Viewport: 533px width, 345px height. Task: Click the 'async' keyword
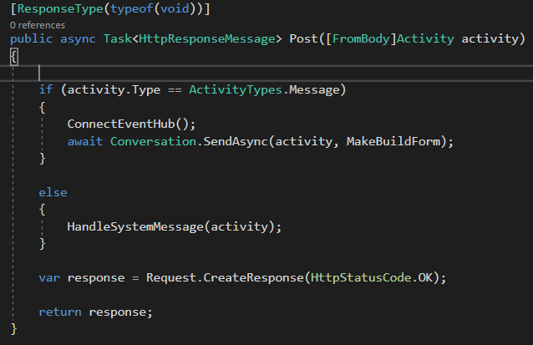coord(78,39)
